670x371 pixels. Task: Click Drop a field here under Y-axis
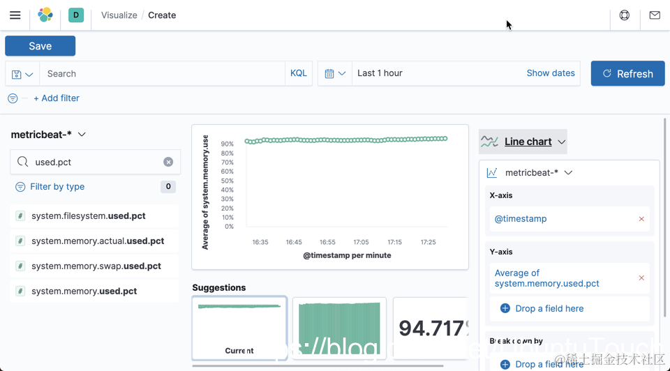coord(549,308)
